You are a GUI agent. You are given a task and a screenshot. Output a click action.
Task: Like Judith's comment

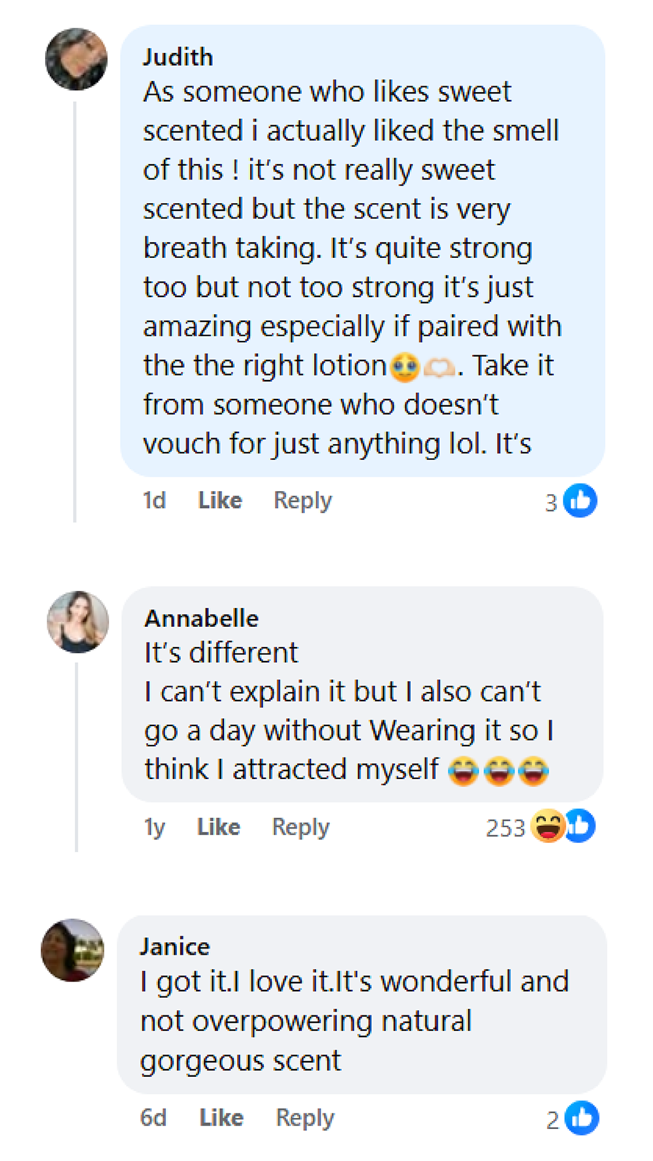pyautogui.click(x=220, y=501)
